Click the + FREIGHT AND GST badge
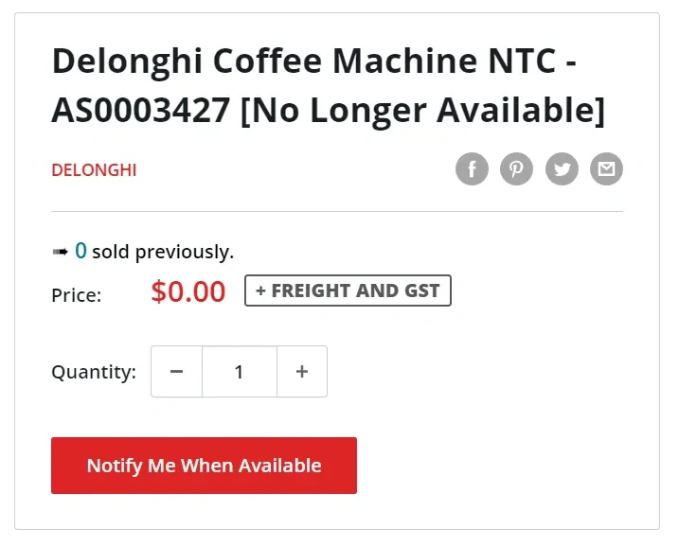 pos(348,291)
